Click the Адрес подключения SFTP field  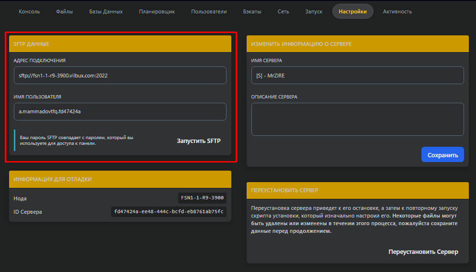(120, 76)
